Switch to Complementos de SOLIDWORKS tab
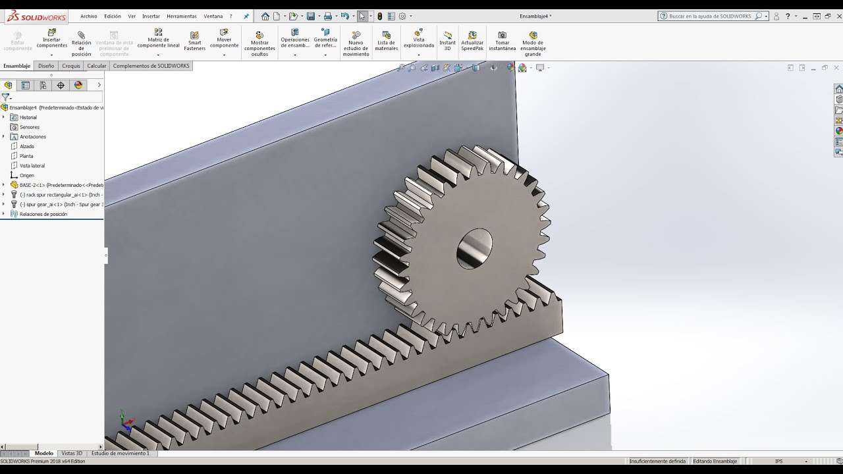The height and width of the screenshot is (474, 843). point(151,66)
